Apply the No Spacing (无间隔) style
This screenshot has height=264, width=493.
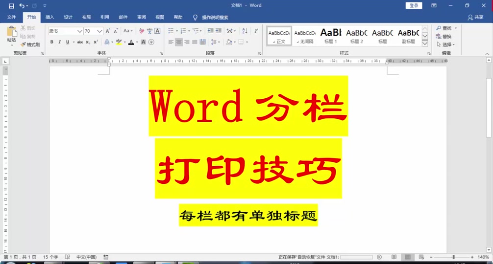tap(305, 36)
